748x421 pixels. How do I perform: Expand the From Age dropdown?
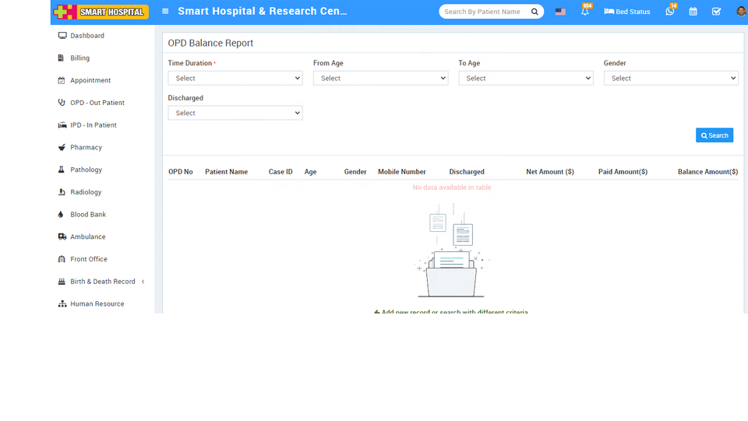(380, 79)
